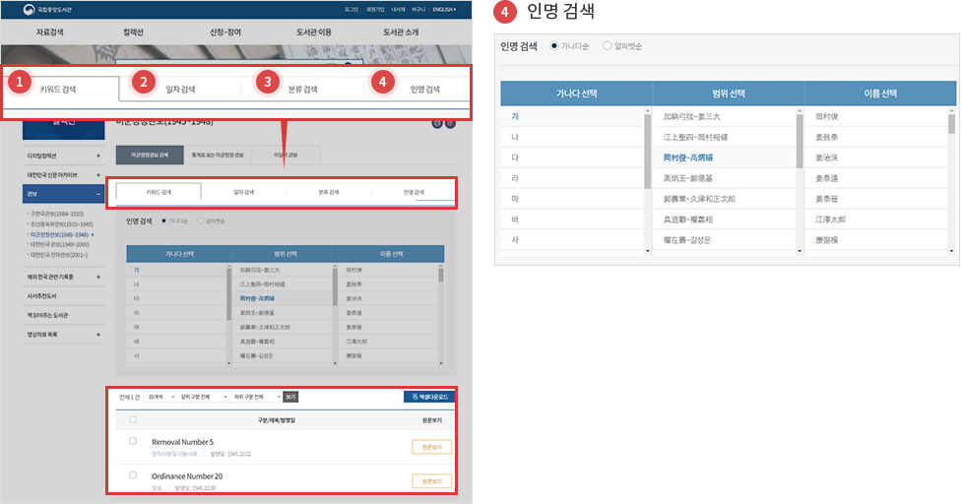The image size is (962, 504).
Task: Select the 알파벳순 radio in right panel
Action: point(607,46)
